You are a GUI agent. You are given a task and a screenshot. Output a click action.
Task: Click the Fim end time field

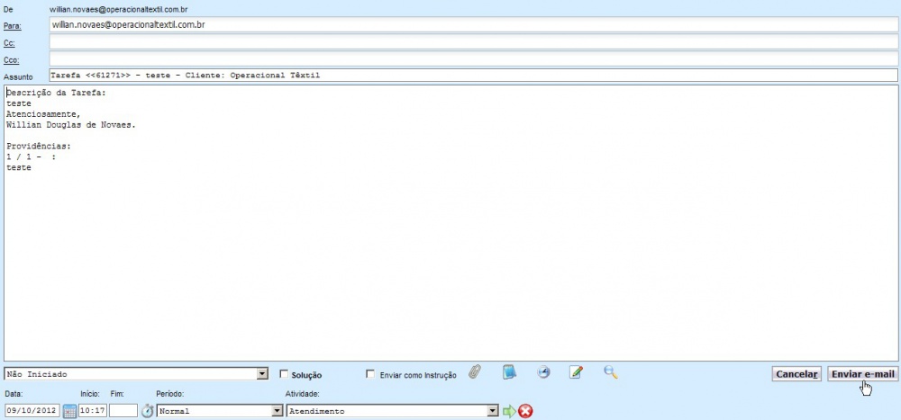pos(123,411)
